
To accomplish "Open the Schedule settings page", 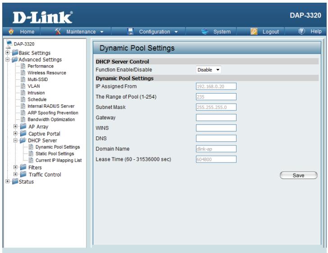I will (x=37, y=99).
